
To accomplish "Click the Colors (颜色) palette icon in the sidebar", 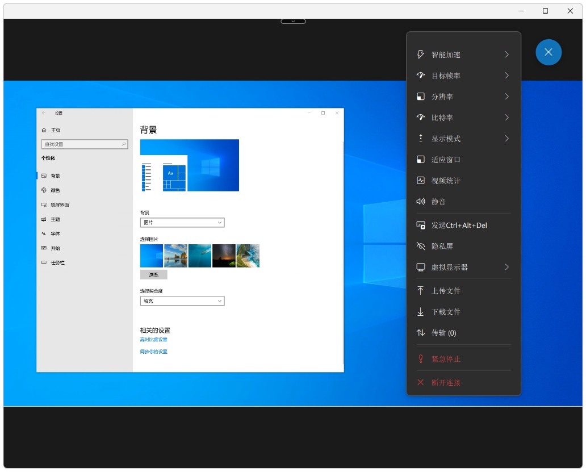I will [x=44, y=190].
